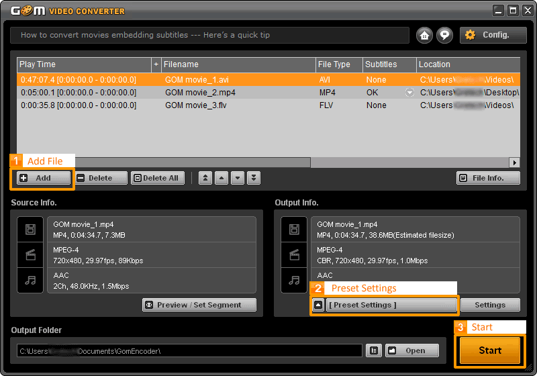Select the GOM movie_1.avi row
The width and height of the screenshot is (537, 376).
pos(268,80)
